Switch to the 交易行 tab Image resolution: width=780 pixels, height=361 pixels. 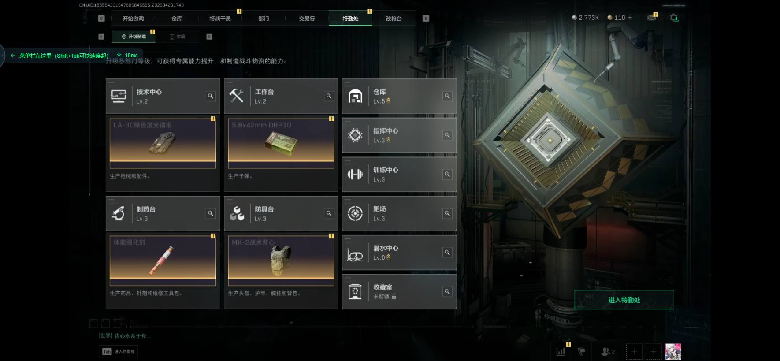pos(307,19)
